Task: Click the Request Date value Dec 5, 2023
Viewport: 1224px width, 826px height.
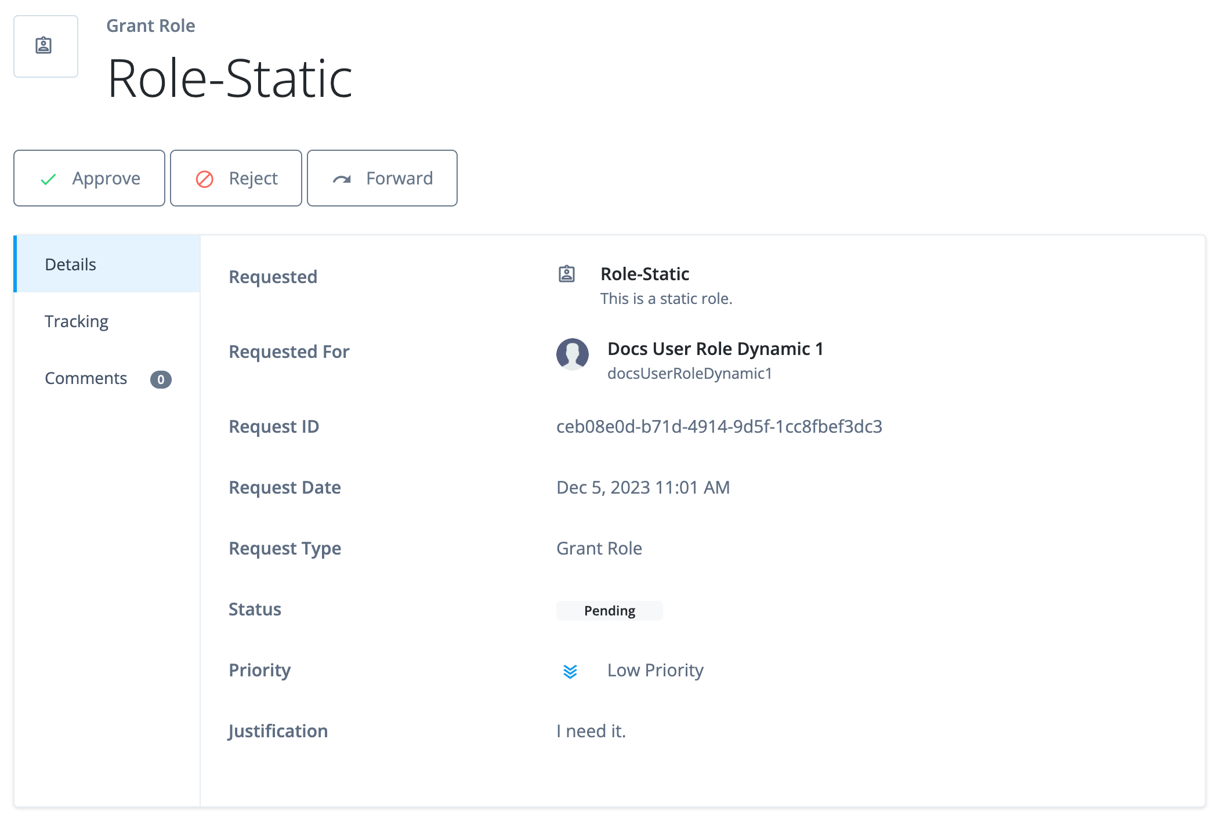Action: (643, 487)
